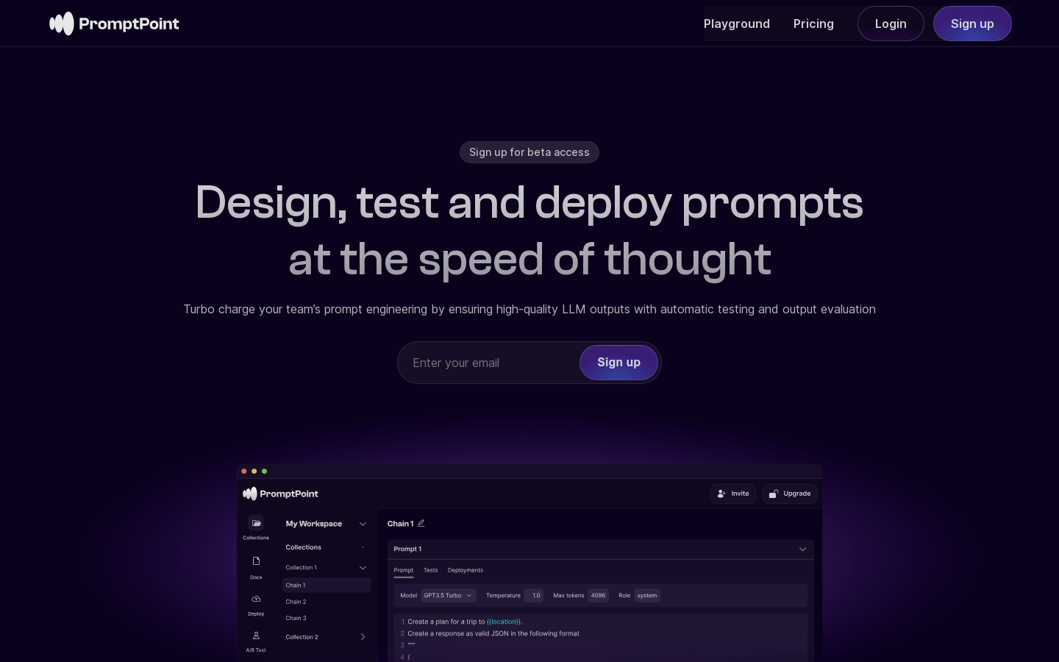
Task: Click the Upgrade button with lock icon
Action: pos(790,494)
